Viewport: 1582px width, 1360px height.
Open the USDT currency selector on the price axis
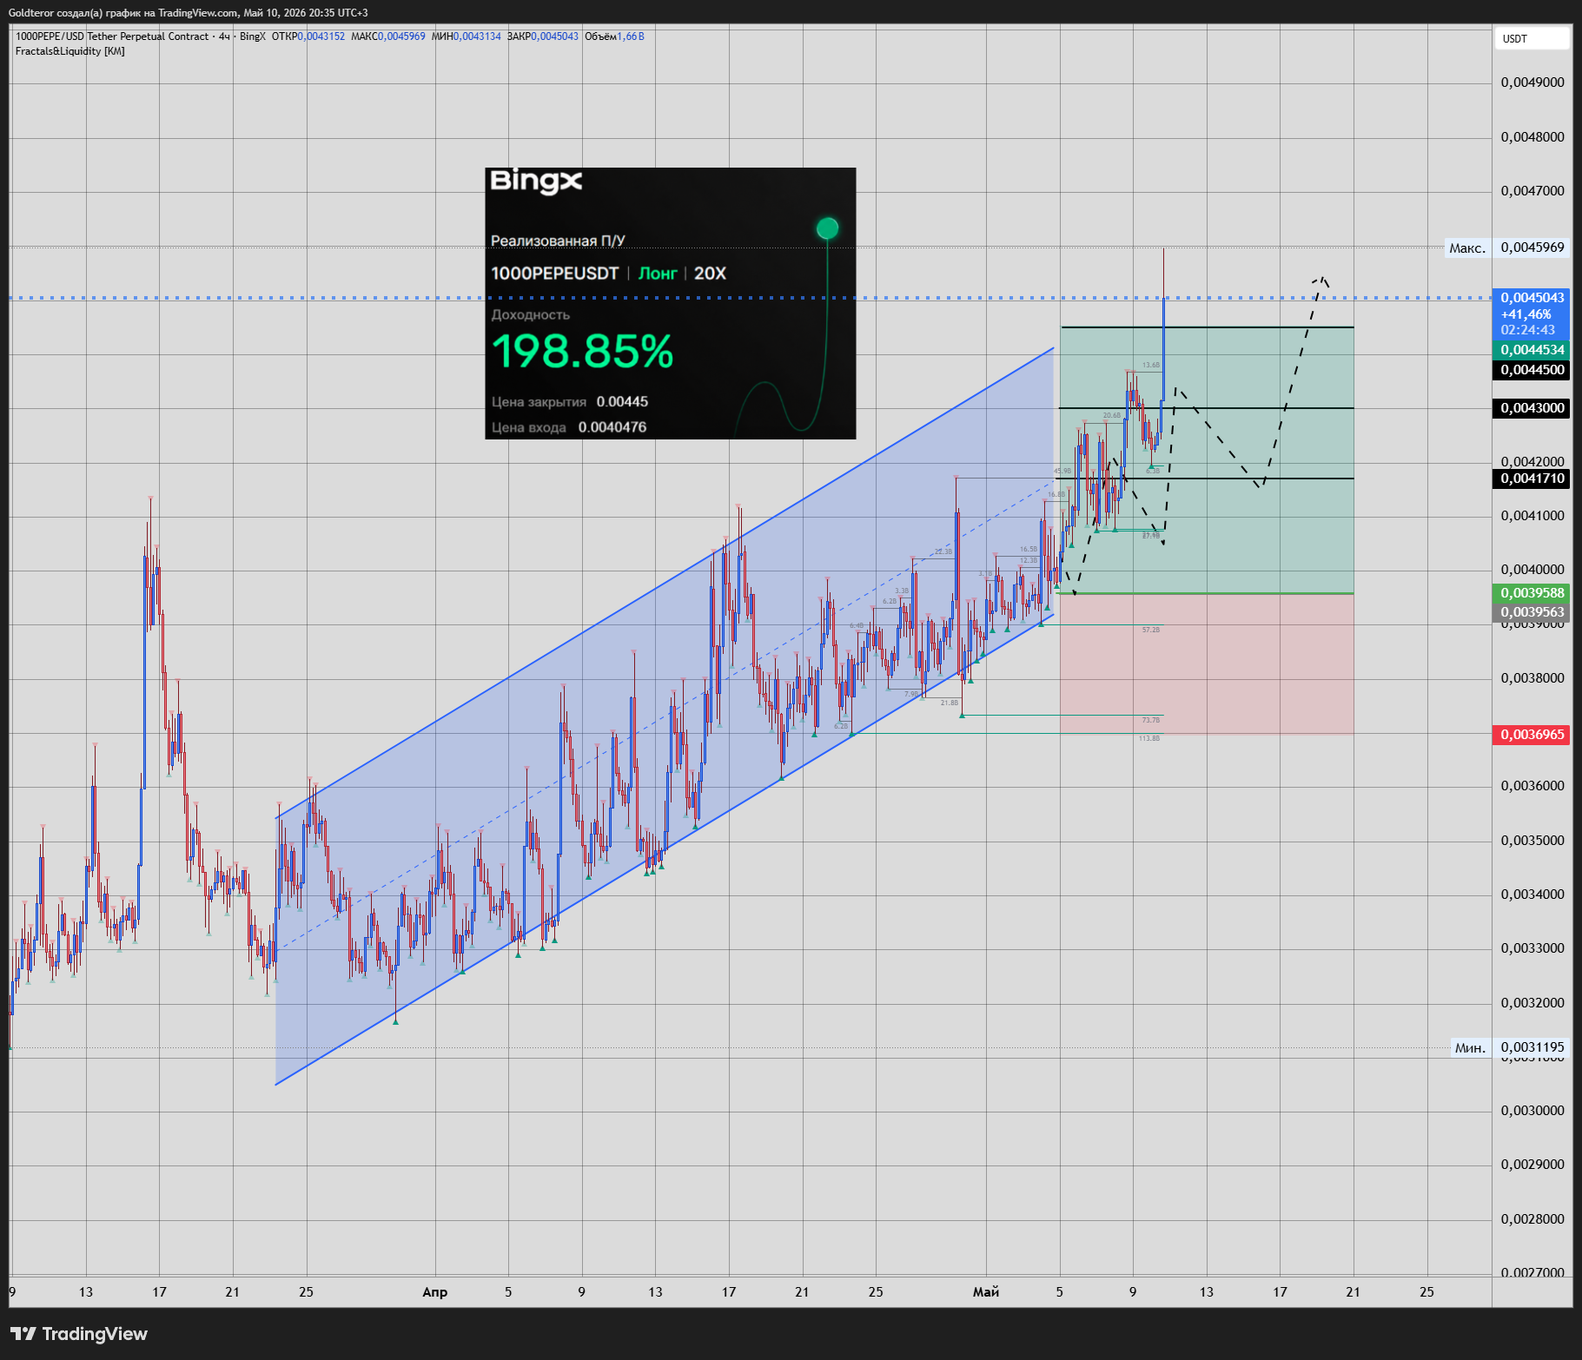tap(1532, 38)
